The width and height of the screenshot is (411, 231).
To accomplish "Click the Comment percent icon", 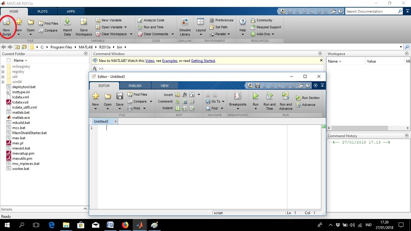I will click(178, 101).
